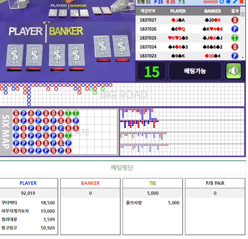The image size is (248, 239).
Task: Click the T 3 tie count
Action: pos(181,2)
